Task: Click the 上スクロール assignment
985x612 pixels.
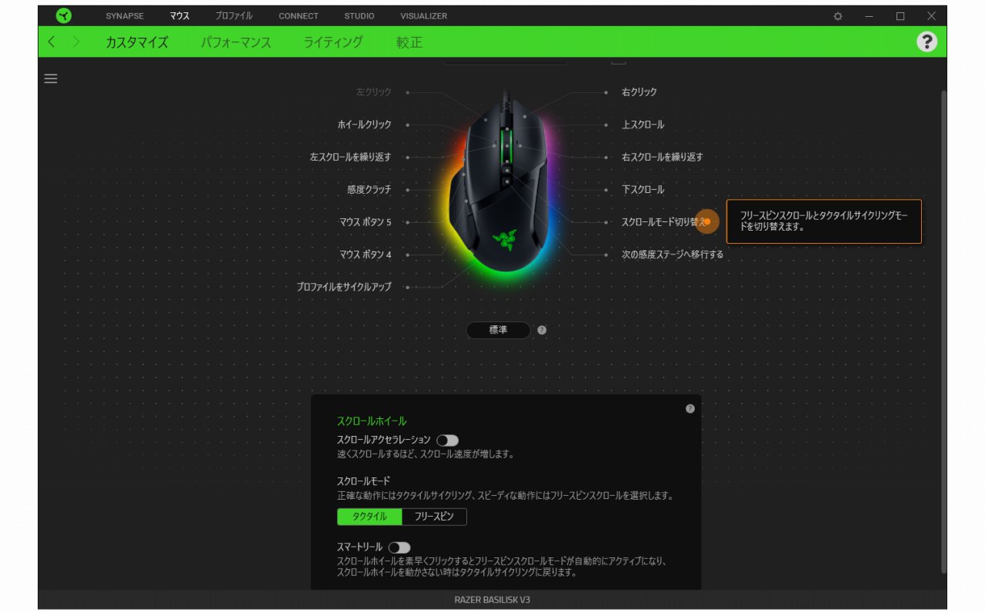Action: click(x=643, y=125)
